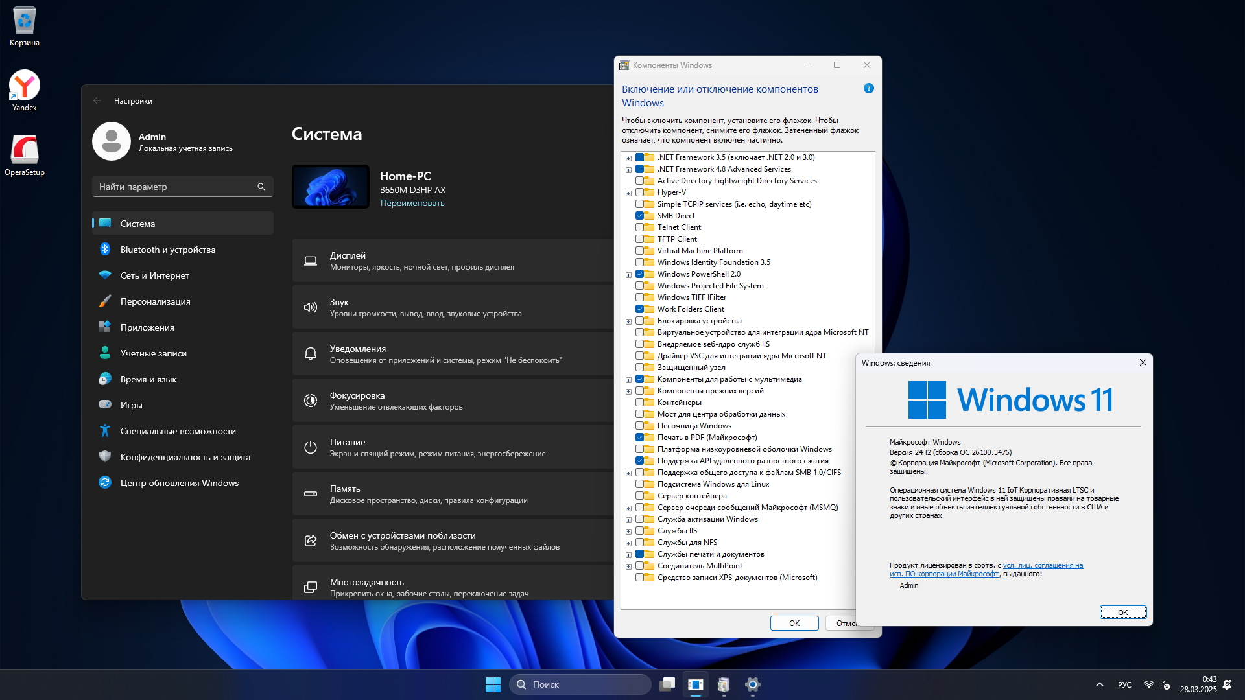
Task: Expand the Hyper-V tree node
Action: (x=628, y=193)
